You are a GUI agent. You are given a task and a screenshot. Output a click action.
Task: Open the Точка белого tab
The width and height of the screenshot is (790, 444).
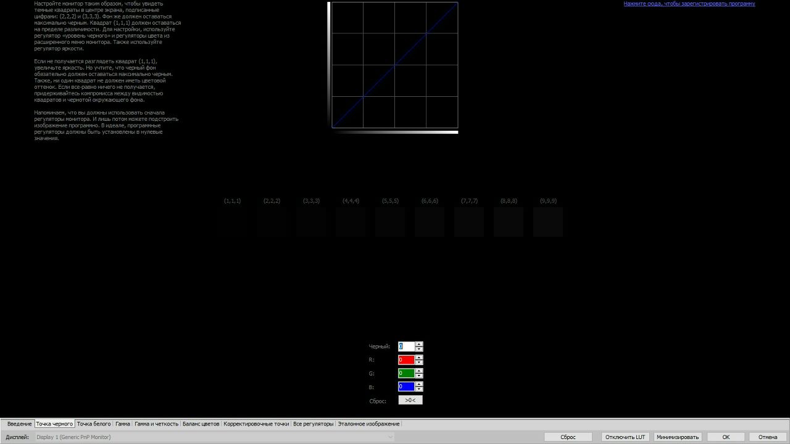(94, 424)
